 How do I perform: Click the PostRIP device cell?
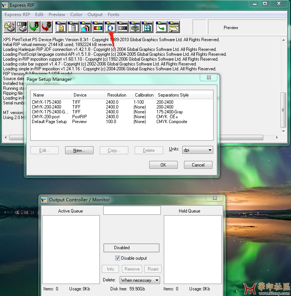pyautogui.click(x=79, y=117)
